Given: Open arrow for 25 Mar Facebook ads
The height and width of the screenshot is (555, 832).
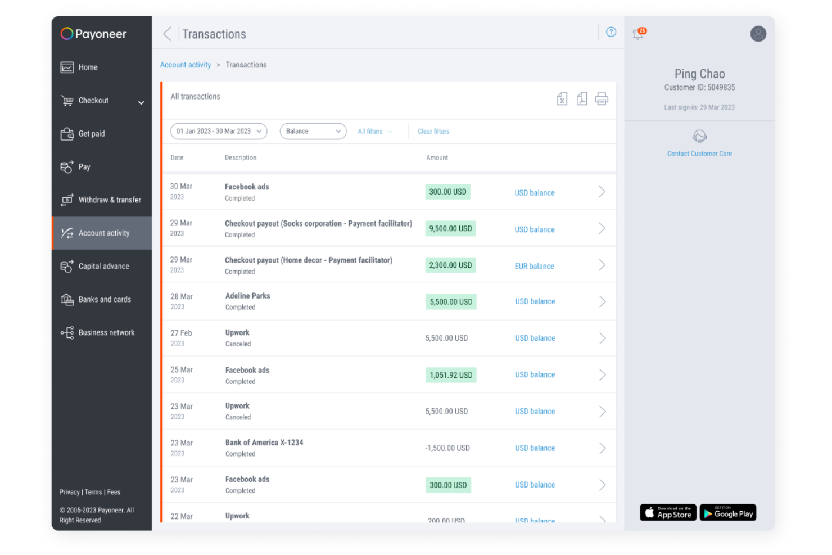Looking at the screenshot, I should click(x=602, y=374).
